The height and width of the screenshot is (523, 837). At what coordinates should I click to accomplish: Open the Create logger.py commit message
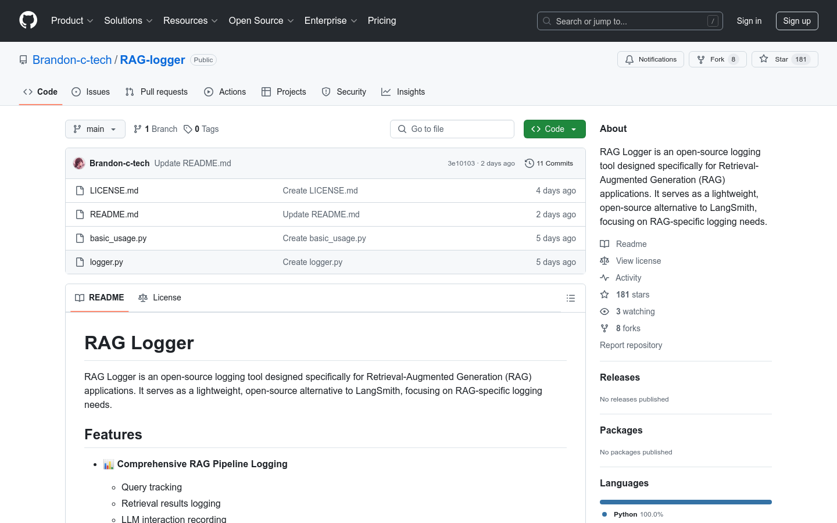click(x=313, y=262)
